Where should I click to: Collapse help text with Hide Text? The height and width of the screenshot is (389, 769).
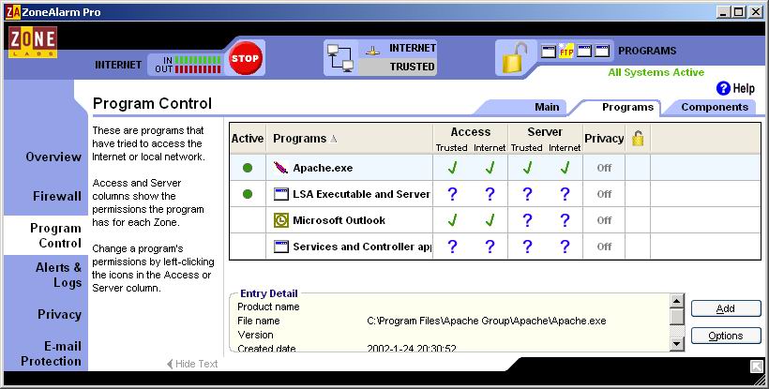coord(192,364)
